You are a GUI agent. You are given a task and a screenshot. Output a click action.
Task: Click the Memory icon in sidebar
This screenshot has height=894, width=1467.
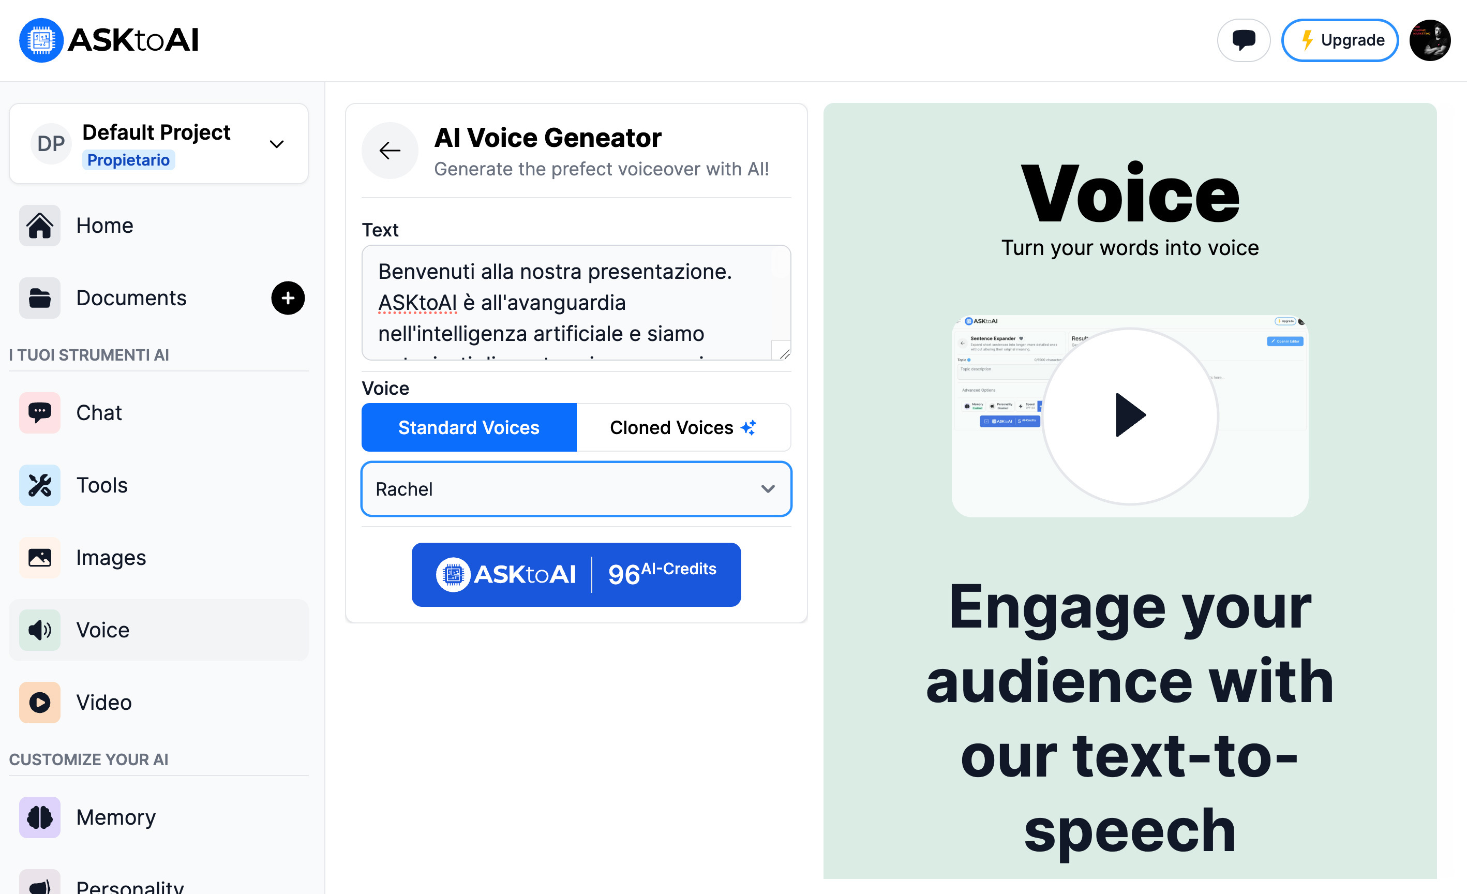39,817
